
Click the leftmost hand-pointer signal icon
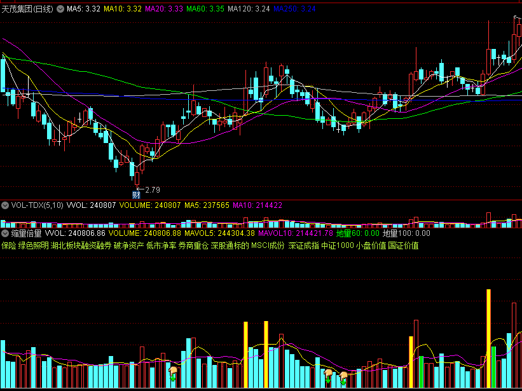(x=172, y=374)
